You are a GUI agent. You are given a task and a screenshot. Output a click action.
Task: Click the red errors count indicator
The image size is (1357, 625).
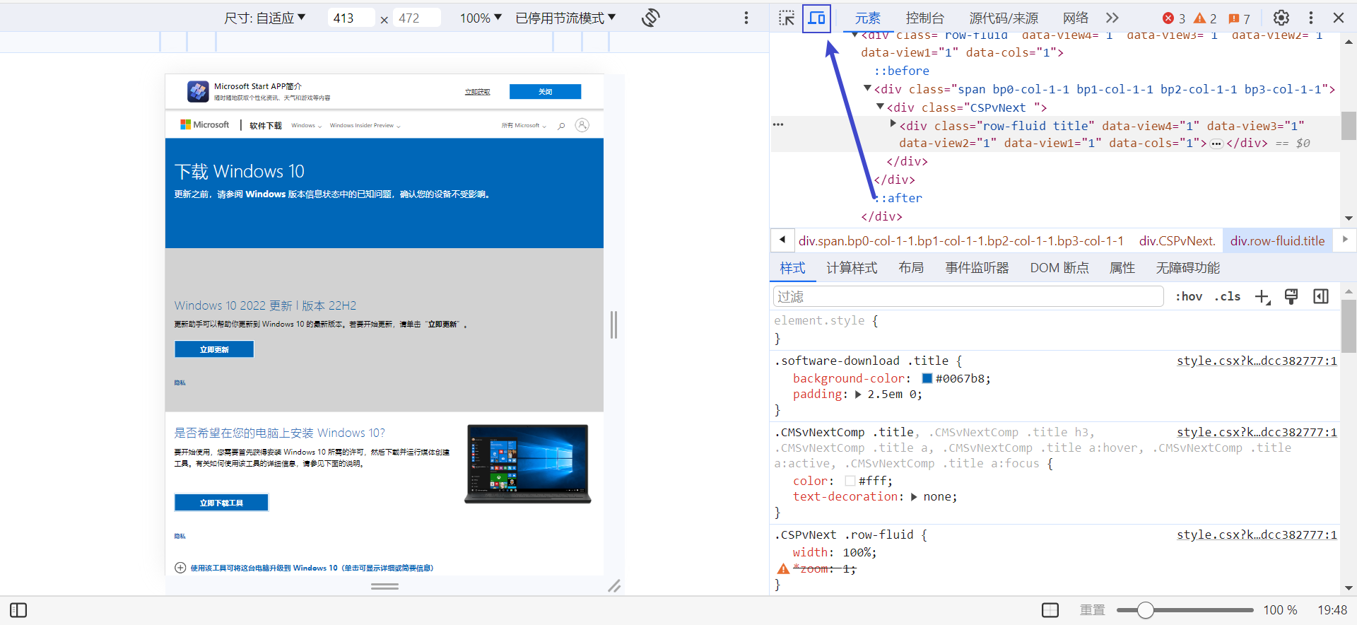1174,18
